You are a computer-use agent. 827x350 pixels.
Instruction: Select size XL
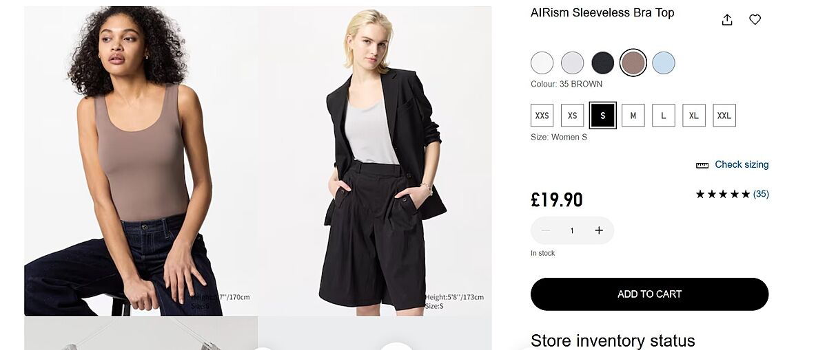[x=694, y=116]
